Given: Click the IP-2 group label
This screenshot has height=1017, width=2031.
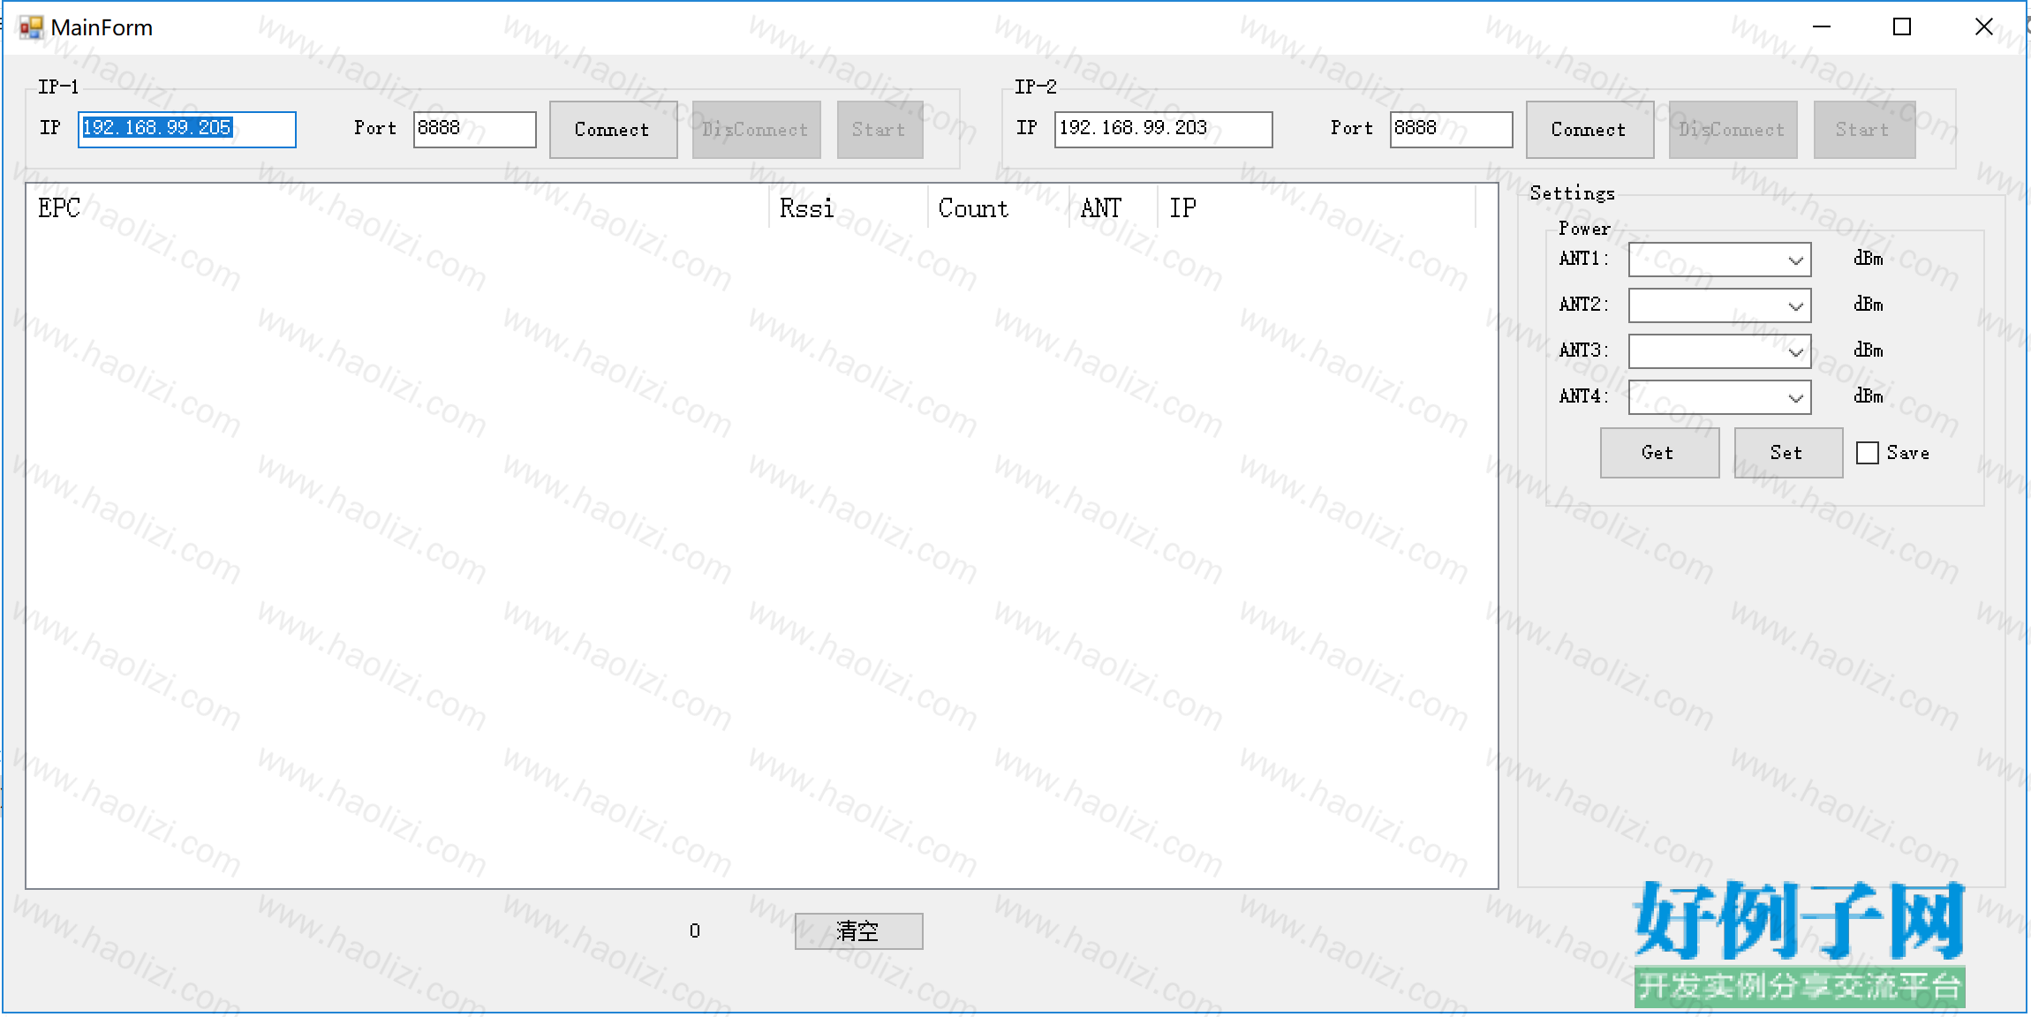Looking at the screenshot, I should [1035, 87].
